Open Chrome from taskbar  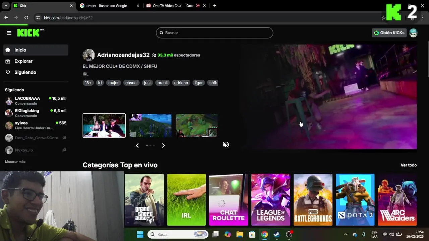264,234
